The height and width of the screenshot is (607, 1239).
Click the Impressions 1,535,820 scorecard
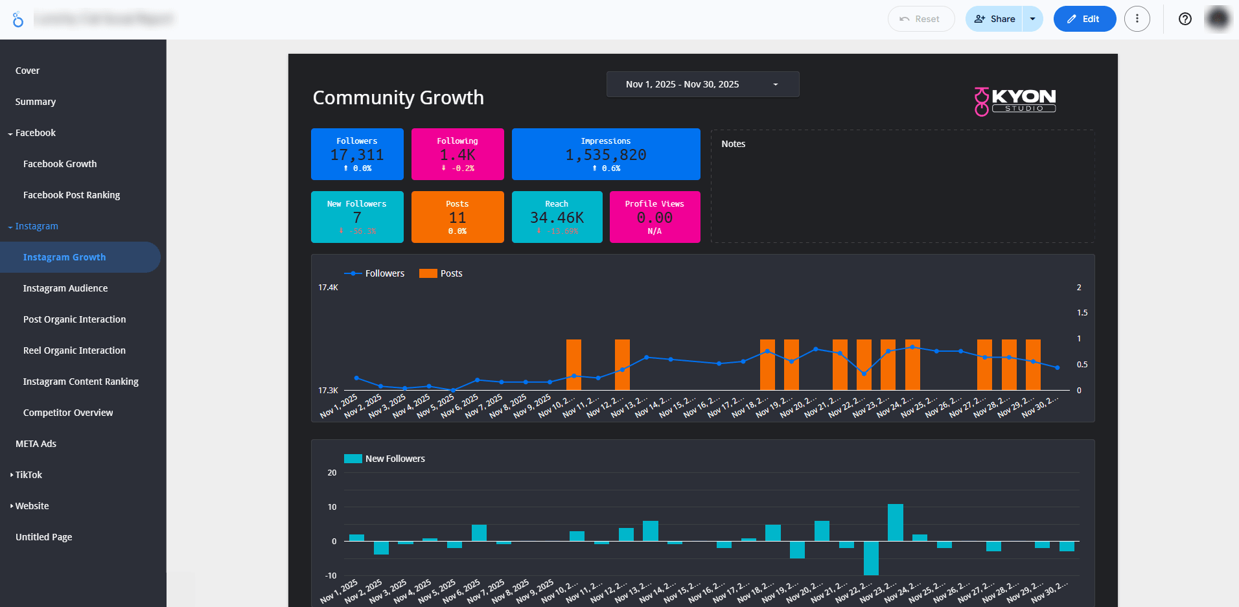click(606, 154)
